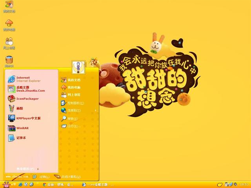Launch WinRAR from Start menu
The width and height of the screenshot is (251, 188).
(x=18, y=128)
